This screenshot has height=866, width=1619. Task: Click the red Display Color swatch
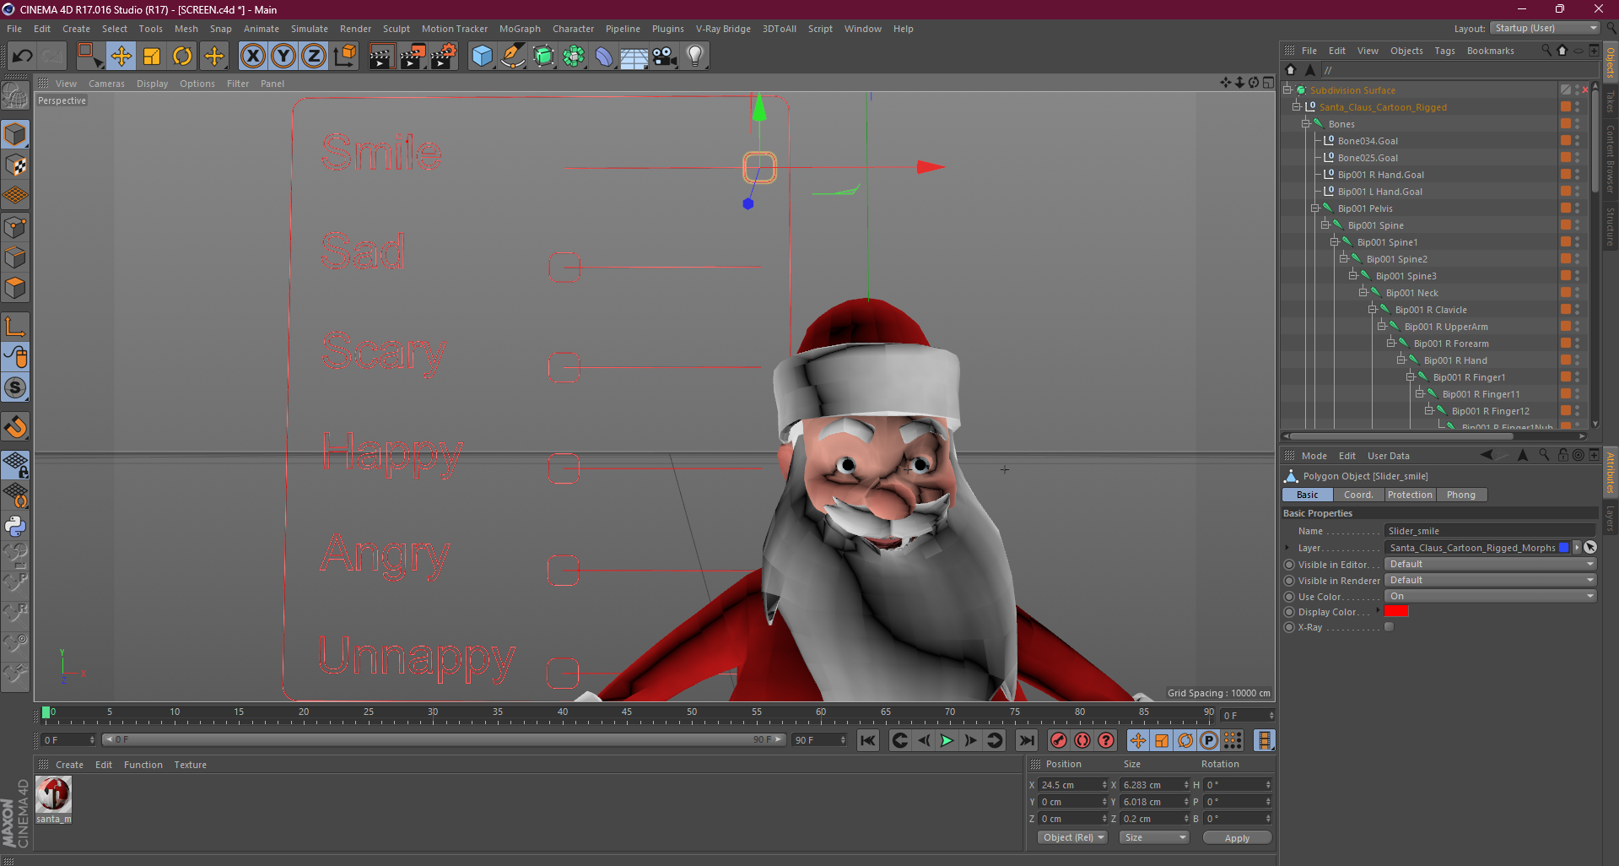[1397, 611]
